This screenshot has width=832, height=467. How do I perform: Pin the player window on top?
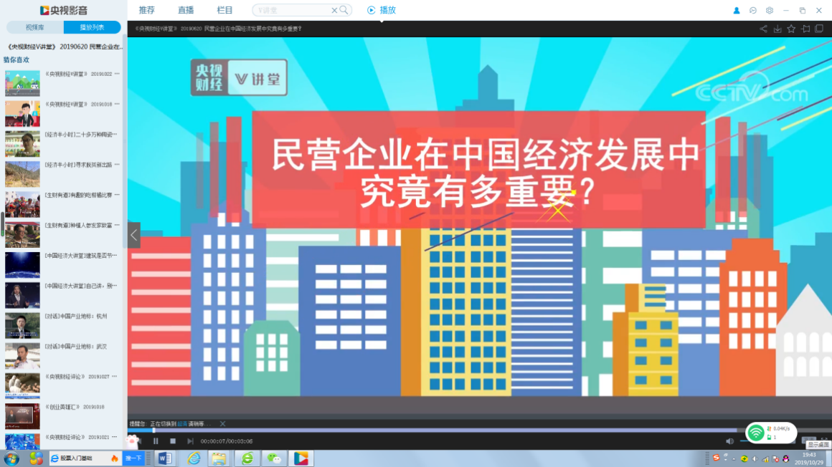(x=805, y=29)
